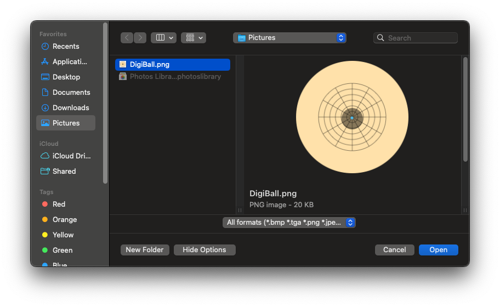Click the Hide Options button
The image size is (500, 307).
pos(204,250)
